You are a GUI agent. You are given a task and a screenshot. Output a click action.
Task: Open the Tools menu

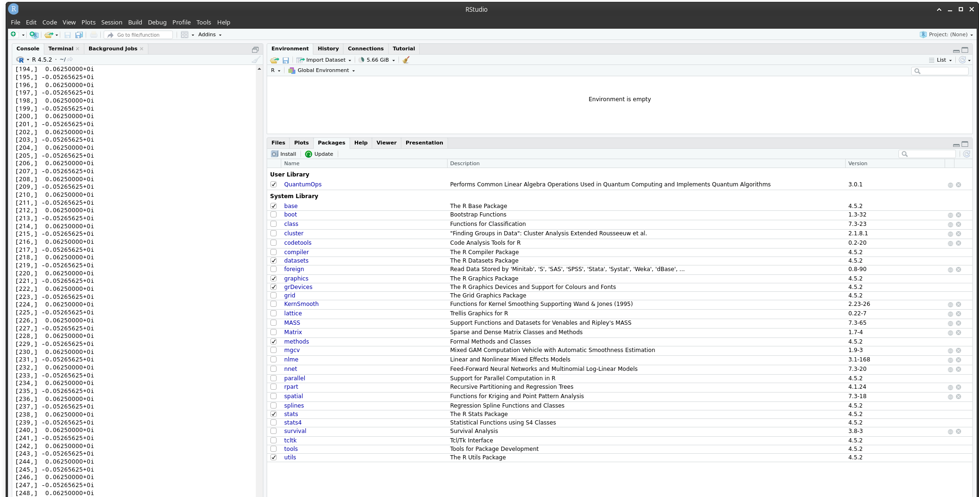[x=204, y=22]
